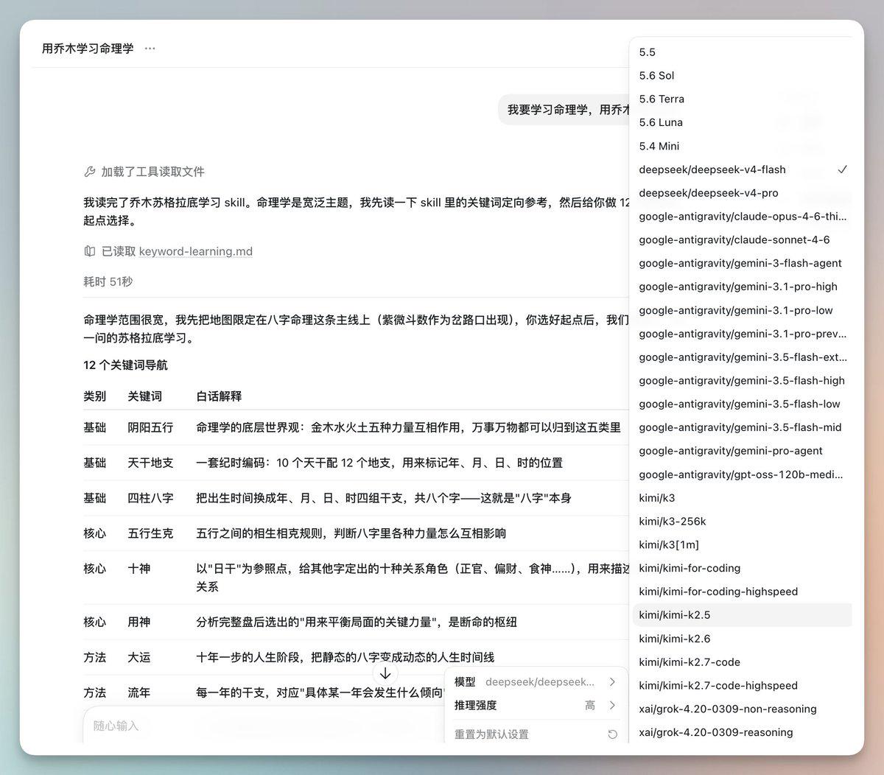
Task: Select kimi/kimi-k2.7-code-highspeed model
Action: (x=743, y=686)
